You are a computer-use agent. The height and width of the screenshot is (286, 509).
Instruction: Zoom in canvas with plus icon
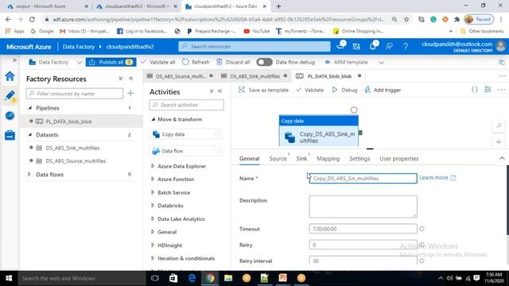click(x=499, y=141)
